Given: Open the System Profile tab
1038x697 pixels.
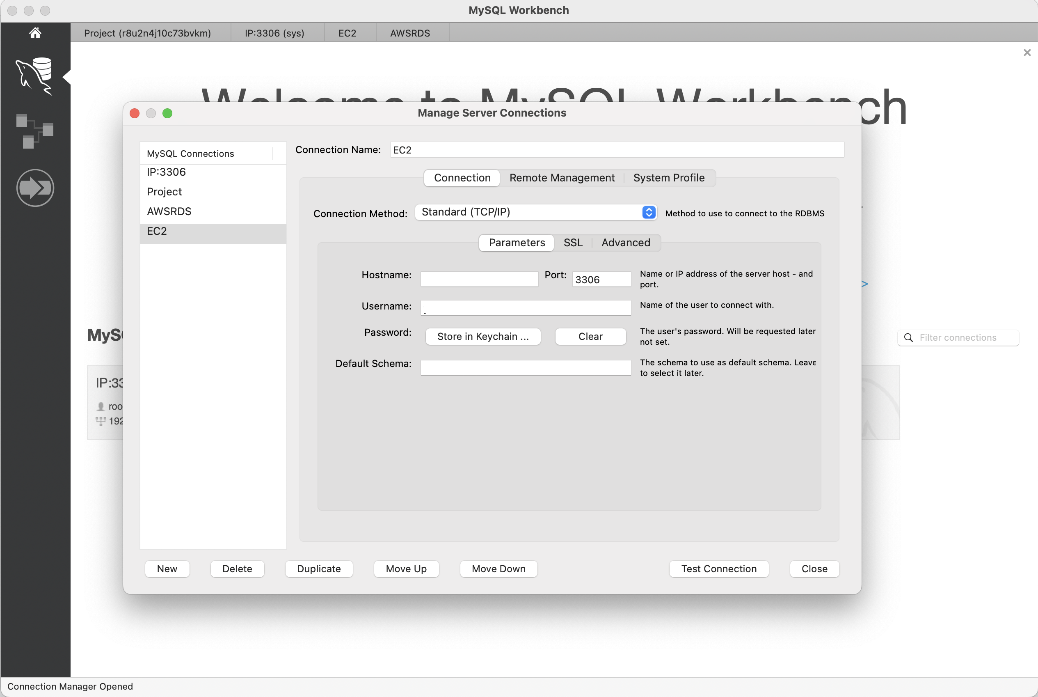Looking at the screenshot, I should [669, 178].
